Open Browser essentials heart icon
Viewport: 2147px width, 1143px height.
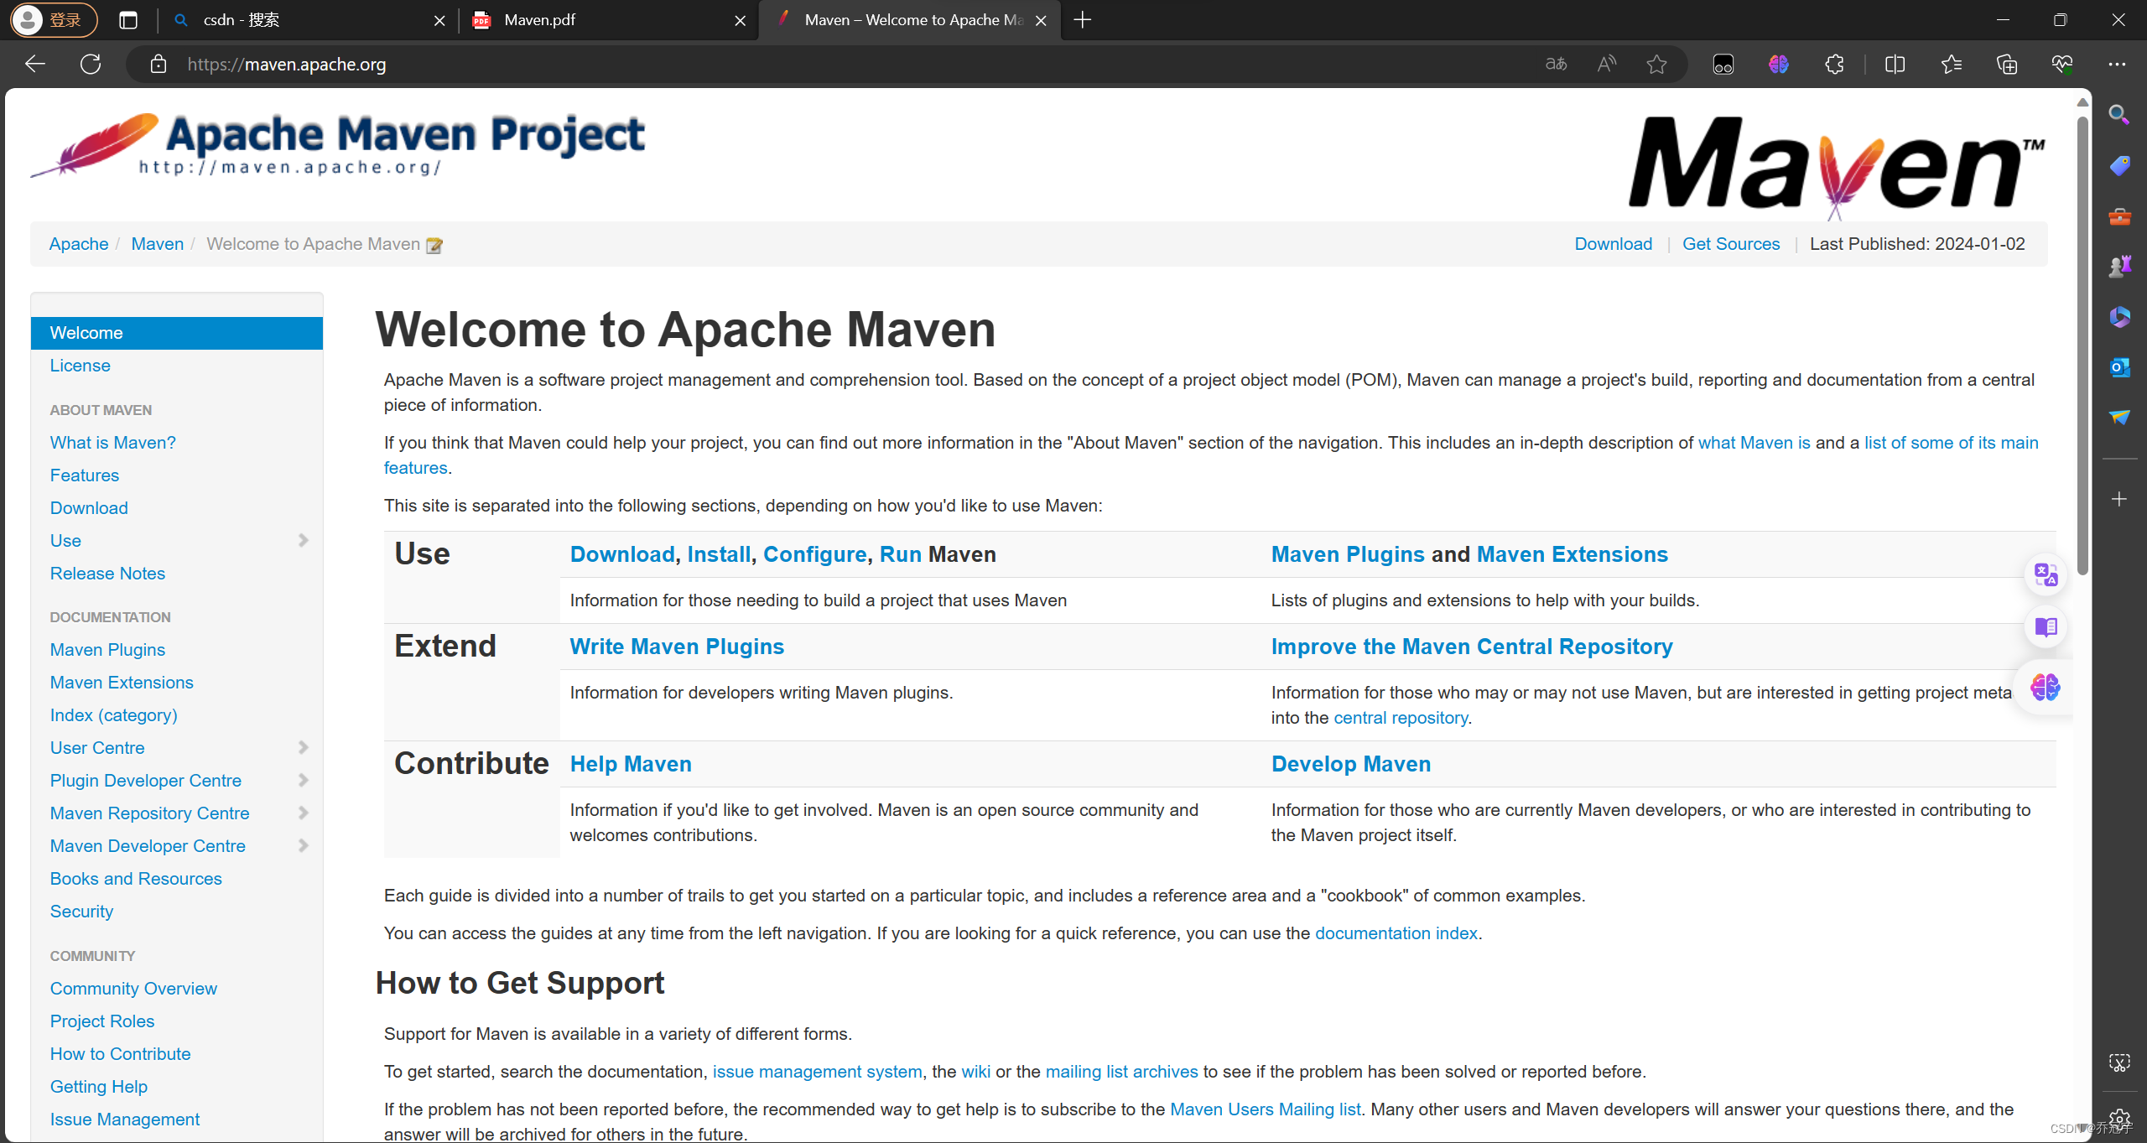pyautogui.click(x=2062, y=64)
